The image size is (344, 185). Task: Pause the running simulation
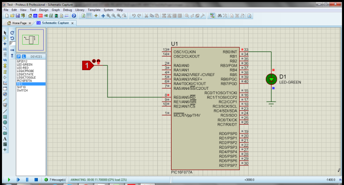click(27, 180)
